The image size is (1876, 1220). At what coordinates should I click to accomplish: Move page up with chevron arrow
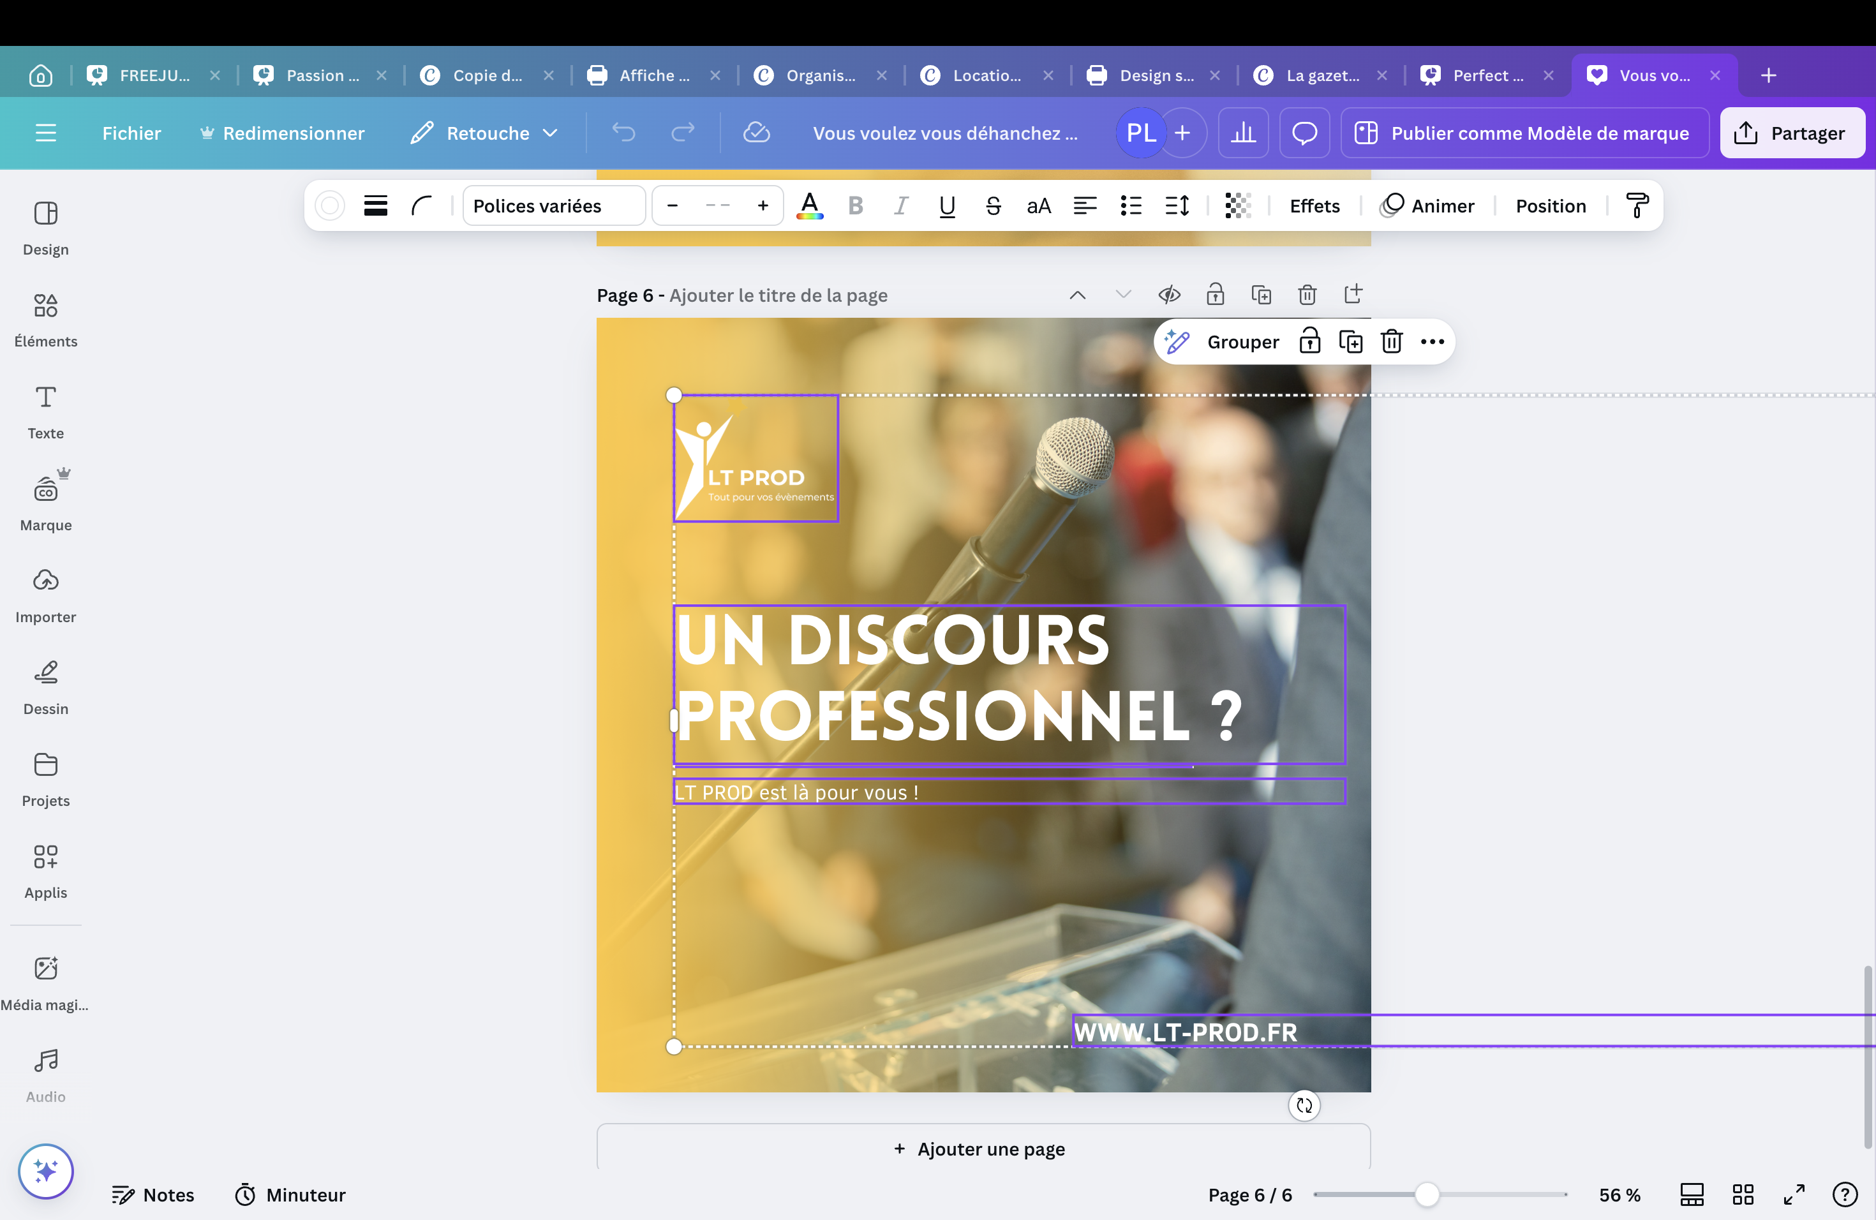pyautogui.click(x=1078, y=295)
